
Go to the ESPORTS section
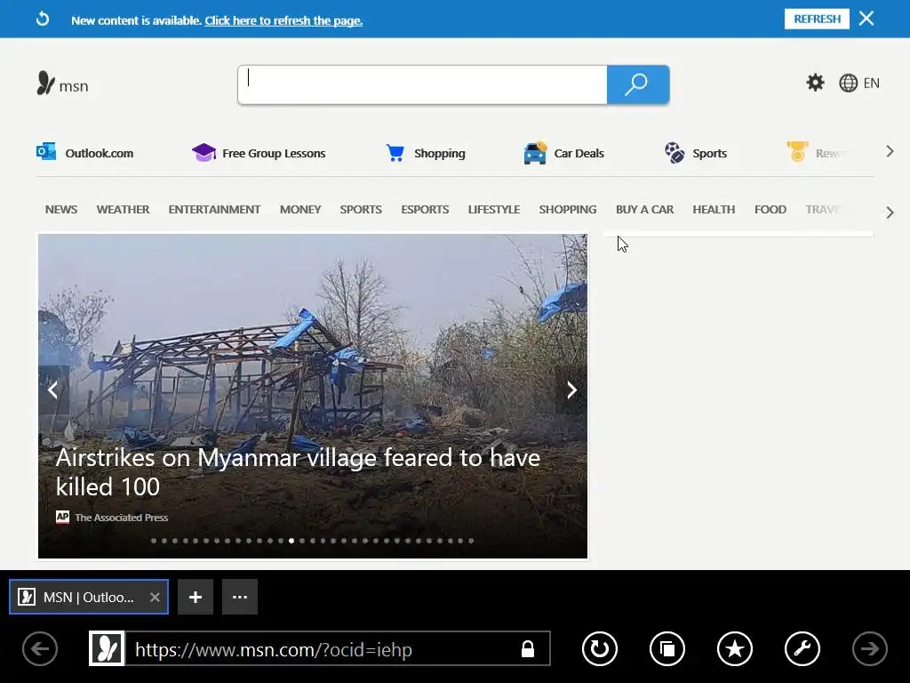pos(425,209)
